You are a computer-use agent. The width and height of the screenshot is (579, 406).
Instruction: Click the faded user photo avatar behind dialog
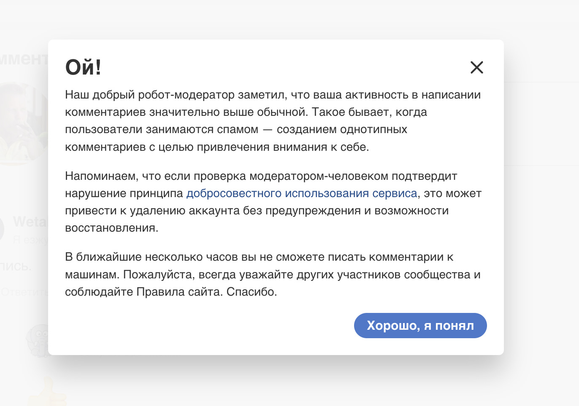tap(23, 122)
